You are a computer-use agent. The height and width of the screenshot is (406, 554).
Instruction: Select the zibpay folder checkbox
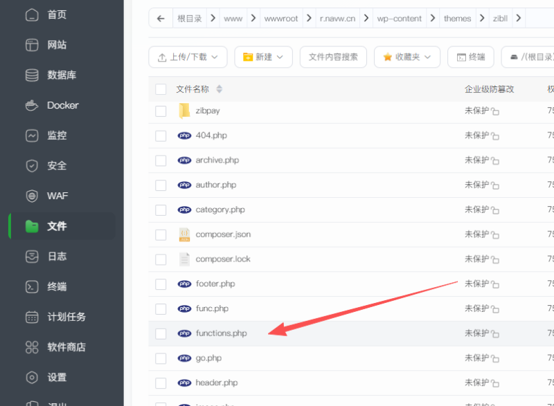pos(161,110)
